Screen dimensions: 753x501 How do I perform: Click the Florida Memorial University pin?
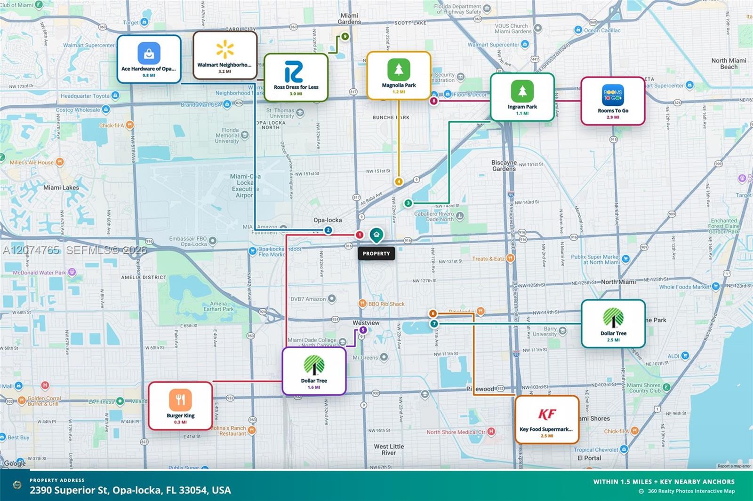[245, 135]
